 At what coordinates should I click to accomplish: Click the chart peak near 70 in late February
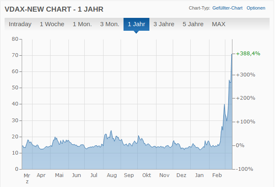point(232,54)
